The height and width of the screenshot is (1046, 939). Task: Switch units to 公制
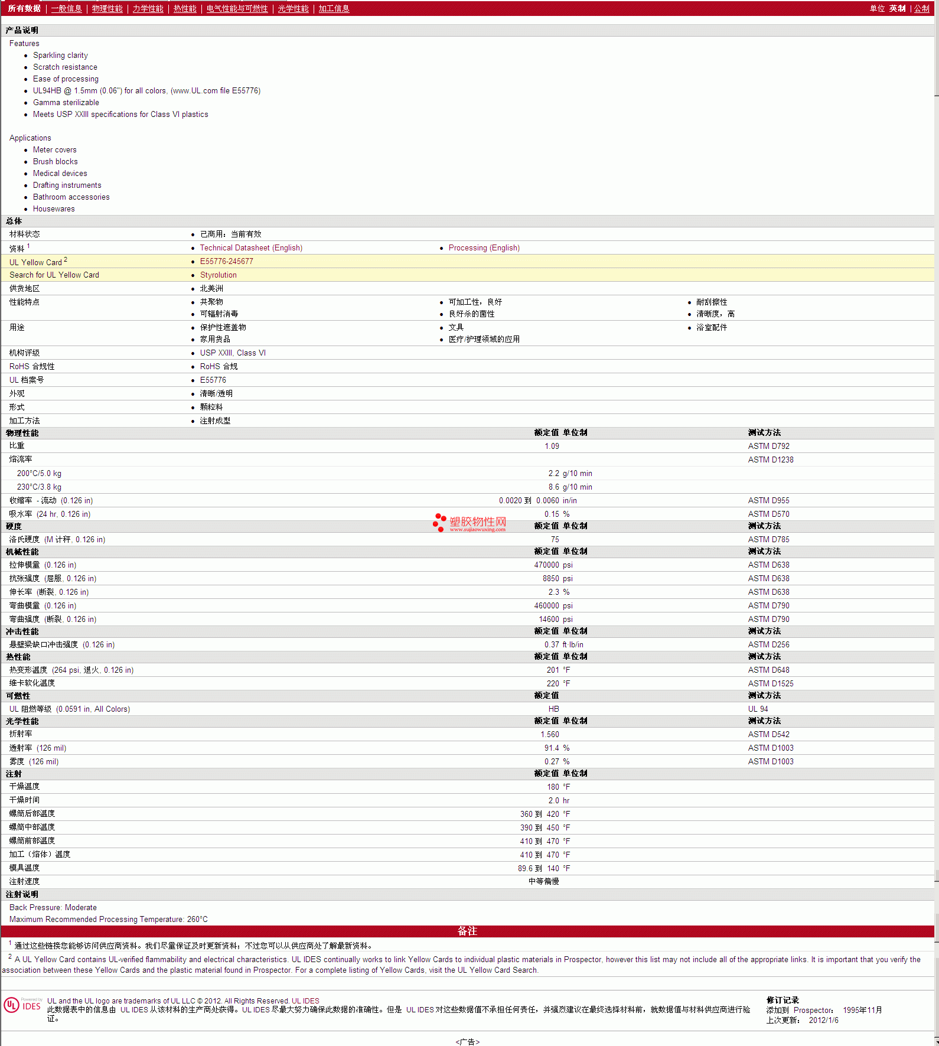point(921,8)
